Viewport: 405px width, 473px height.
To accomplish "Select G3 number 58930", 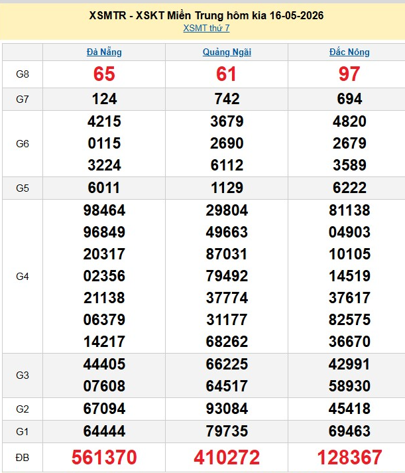I will (x=349, y=386).
